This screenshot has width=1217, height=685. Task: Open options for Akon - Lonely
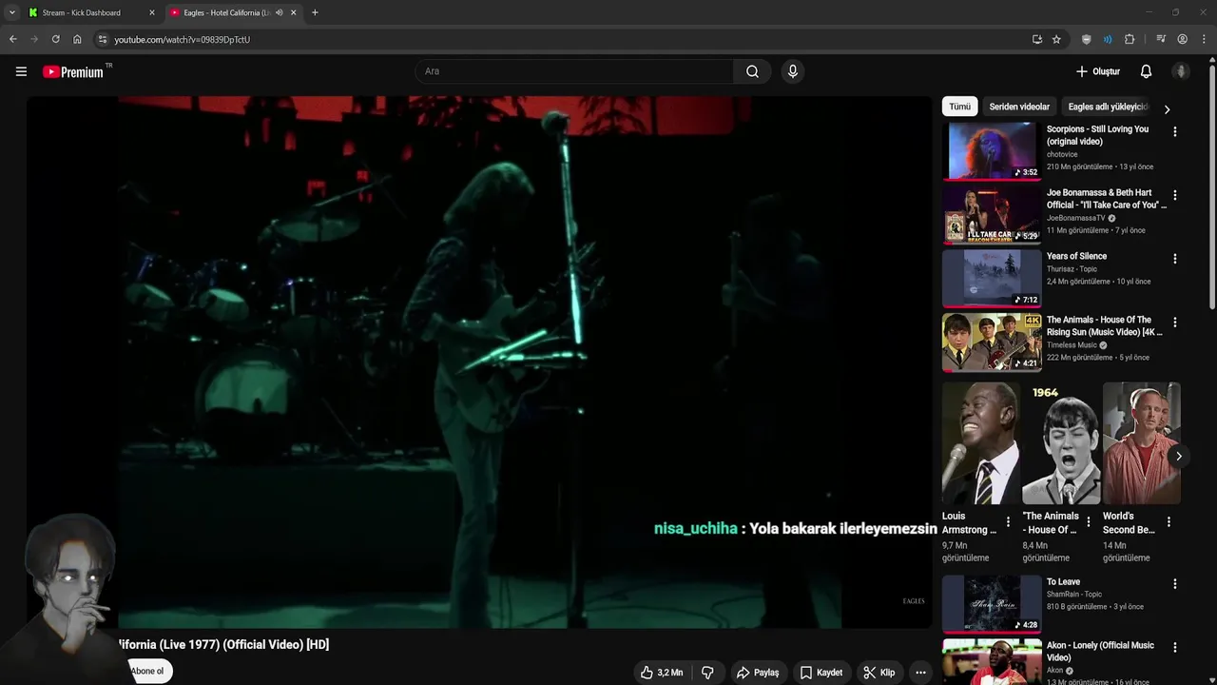(1174, 648)
